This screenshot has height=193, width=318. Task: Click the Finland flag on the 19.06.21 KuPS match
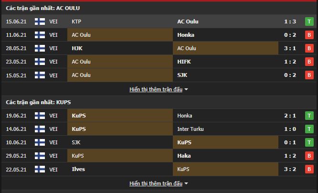pyautogui.click(x=40, y=116)
